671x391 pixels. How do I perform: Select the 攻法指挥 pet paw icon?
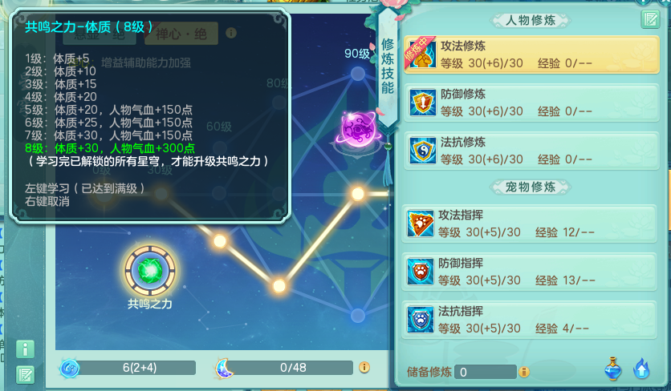coord(421,224)
